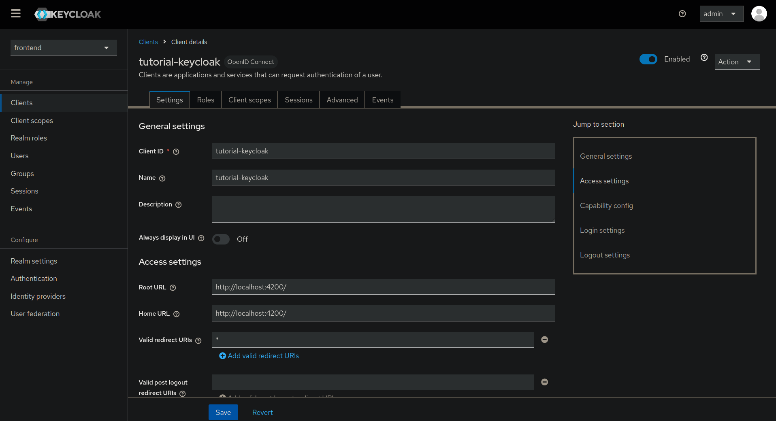Open the admin user dropdown

tap(721, 14)
